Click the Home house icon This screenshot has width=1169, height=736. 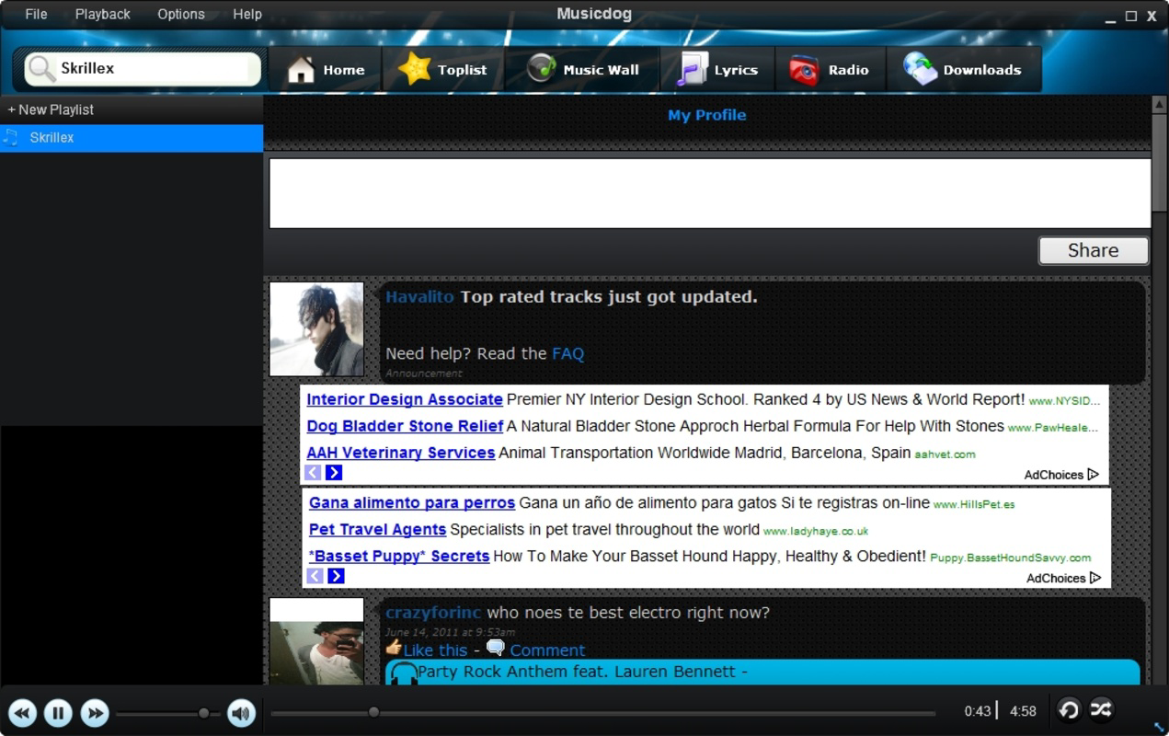[x=301, y=70]
